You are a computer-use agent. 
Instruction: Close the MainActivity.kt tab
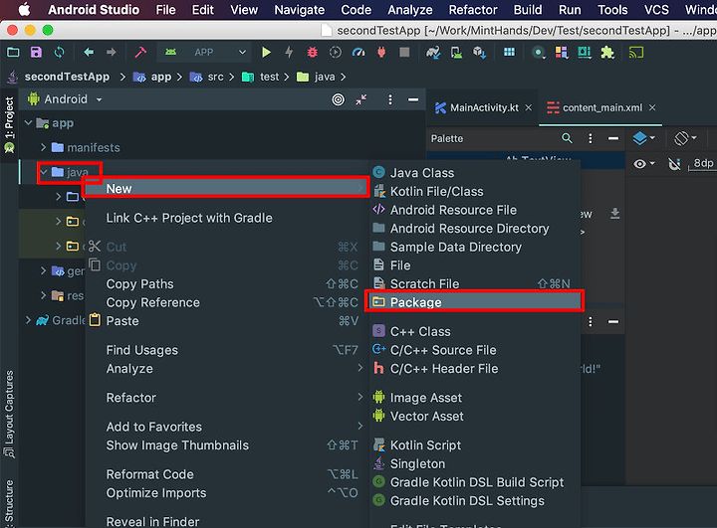[528, 107]
